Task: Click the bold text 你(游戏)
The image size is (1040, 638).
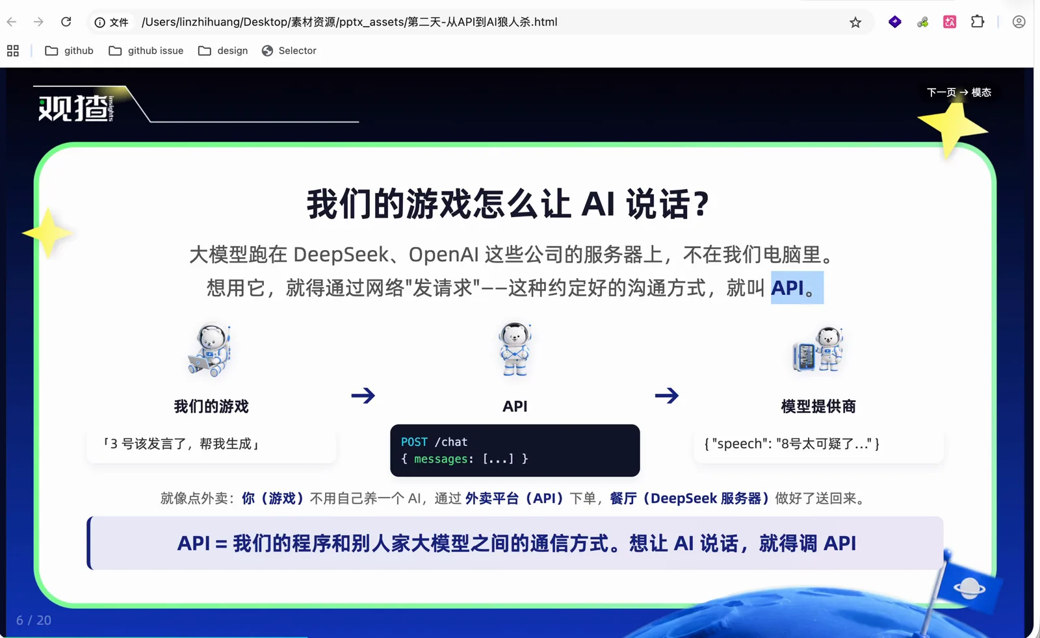Action: [x=273, y=498]
